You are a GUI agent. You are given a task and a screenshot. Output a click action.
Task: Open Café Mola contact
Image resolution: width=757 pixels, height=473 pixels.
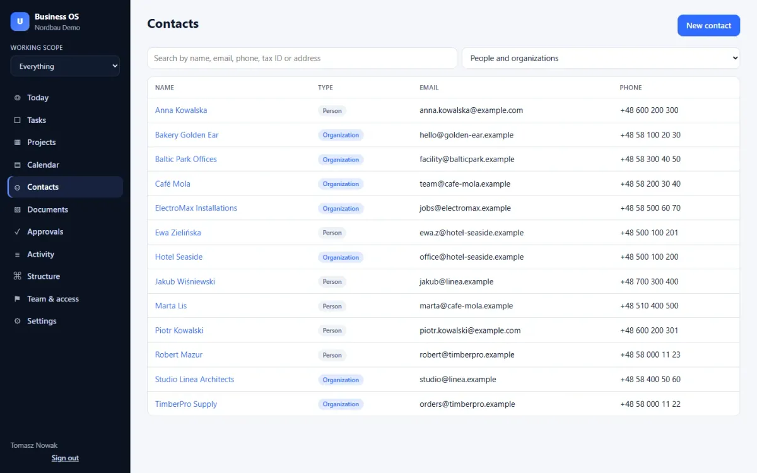click(x=173, y=184)
